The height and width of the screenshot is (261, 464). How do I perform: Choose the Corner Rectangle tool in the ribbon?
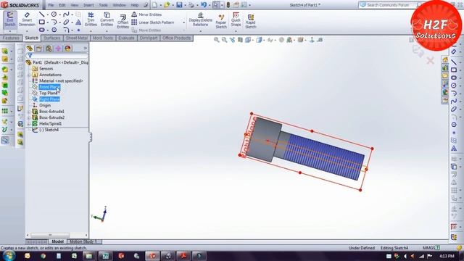[42, 22]
